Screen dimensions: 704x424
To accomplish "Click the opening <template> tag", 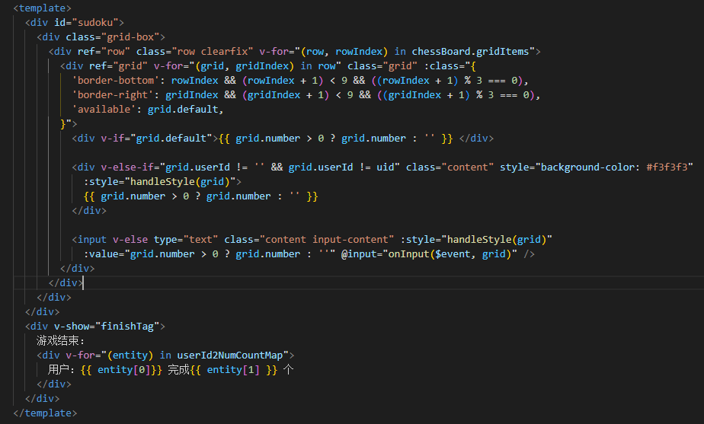I will coord(42,8).
